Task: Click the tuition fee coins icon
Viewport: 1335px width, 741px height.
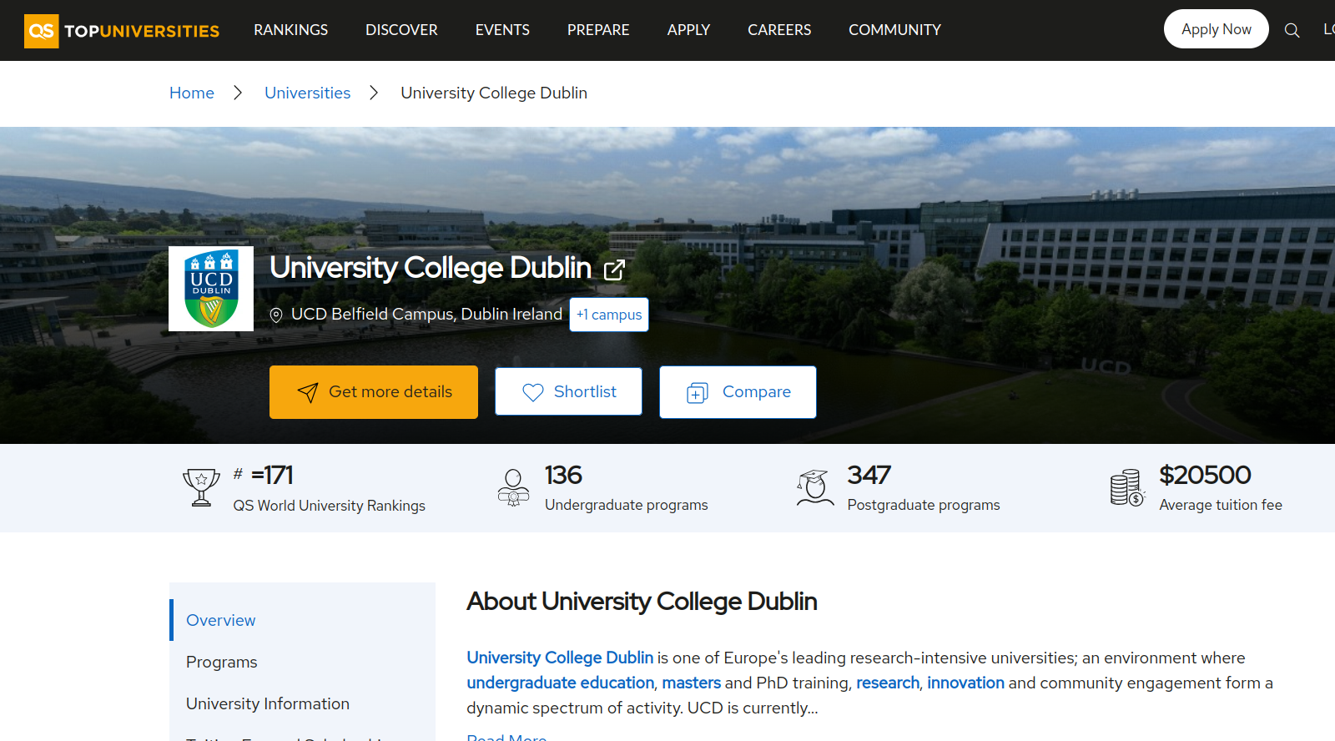Action: 1127,487
